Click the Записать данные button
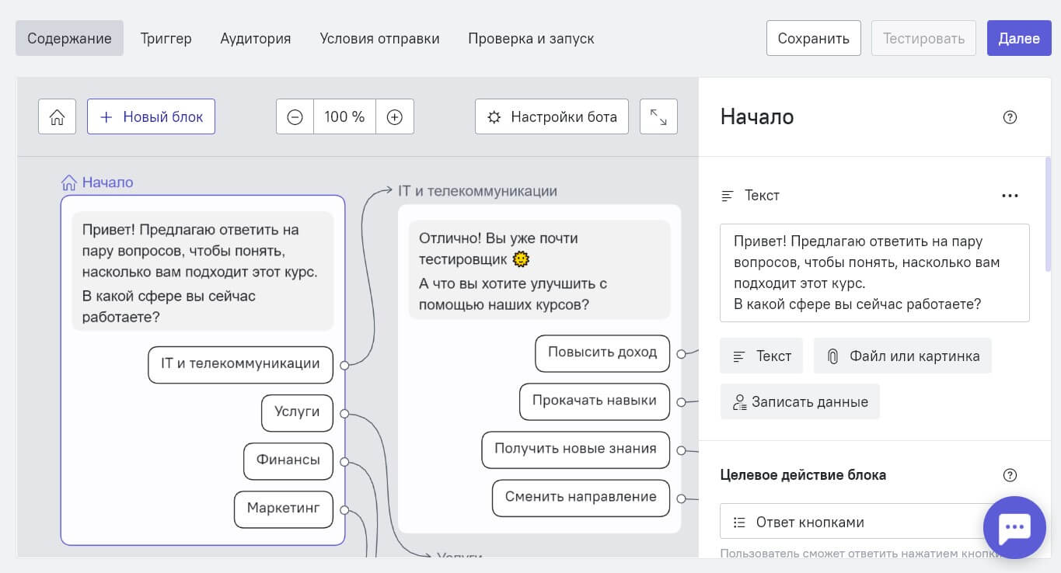 (x=800, y=401)
